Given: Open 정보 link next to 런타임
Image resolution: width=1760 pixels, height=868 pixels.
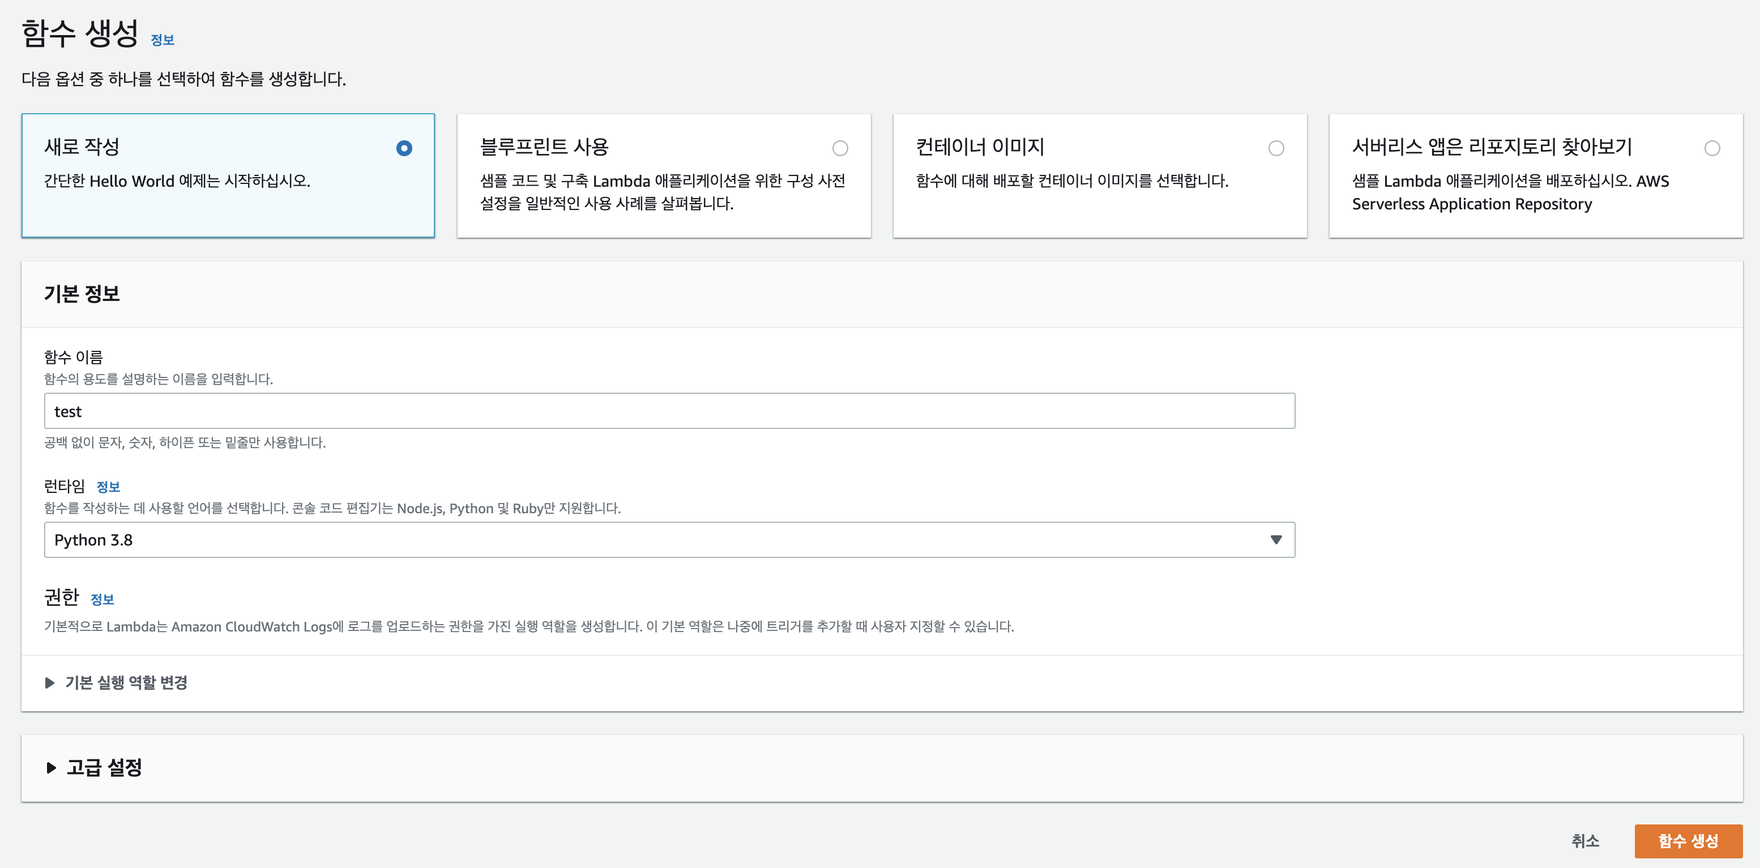Looking at the screenshot, I should pos(108,487).
